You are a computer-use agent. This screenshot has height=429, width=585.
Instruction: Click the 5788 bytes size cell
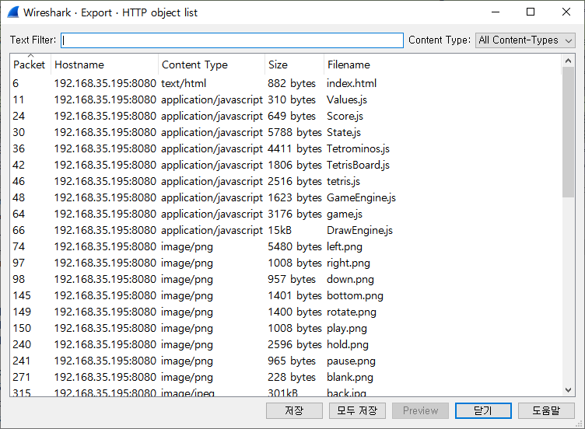pyautogui.click(x=294, y=132)
